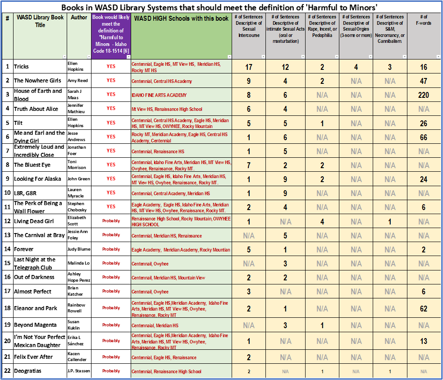Click the schools cell 'IDAHO FINE ARTS ACADEMY'
Image resolution: width=443 pixels, height=380 pixels.
[x=181, y=95]
